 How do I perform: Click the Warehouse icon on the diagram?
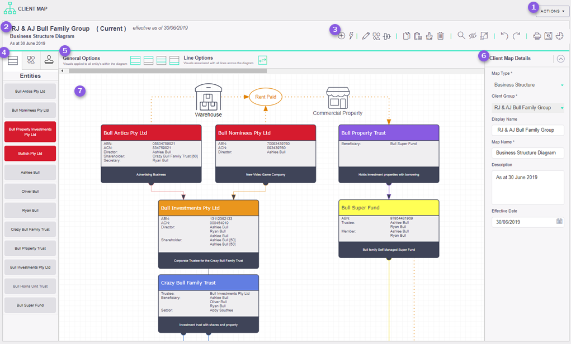point(208,97)
